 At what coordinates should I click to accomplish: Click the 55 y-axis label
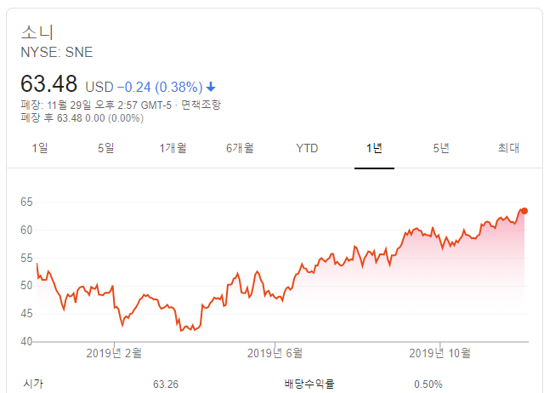pos(26,259)
